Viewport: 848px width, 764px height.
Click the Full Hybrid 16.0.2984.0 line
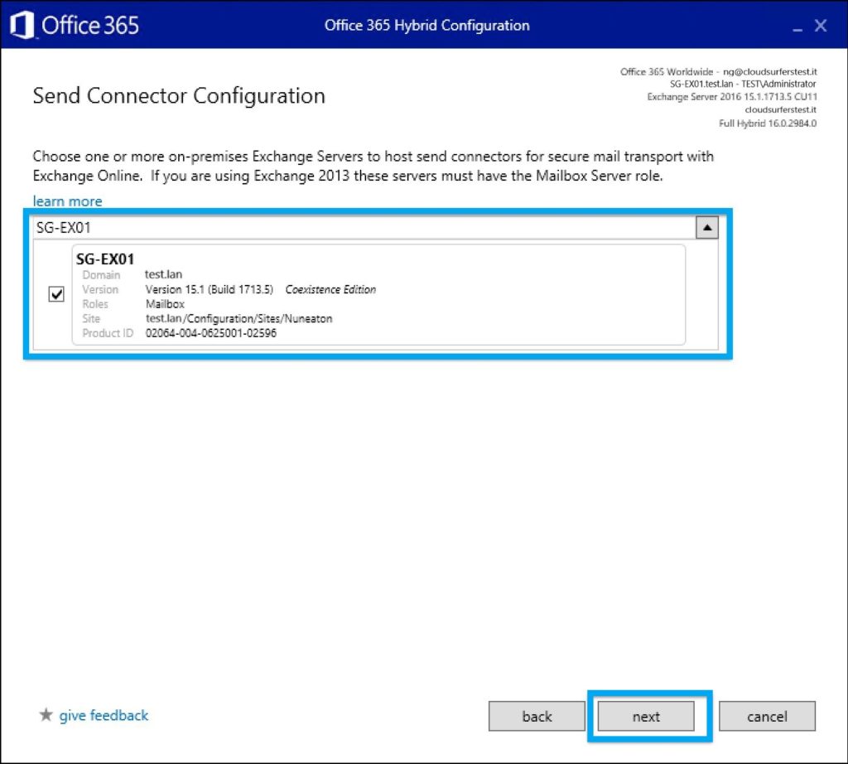(768, 123)
